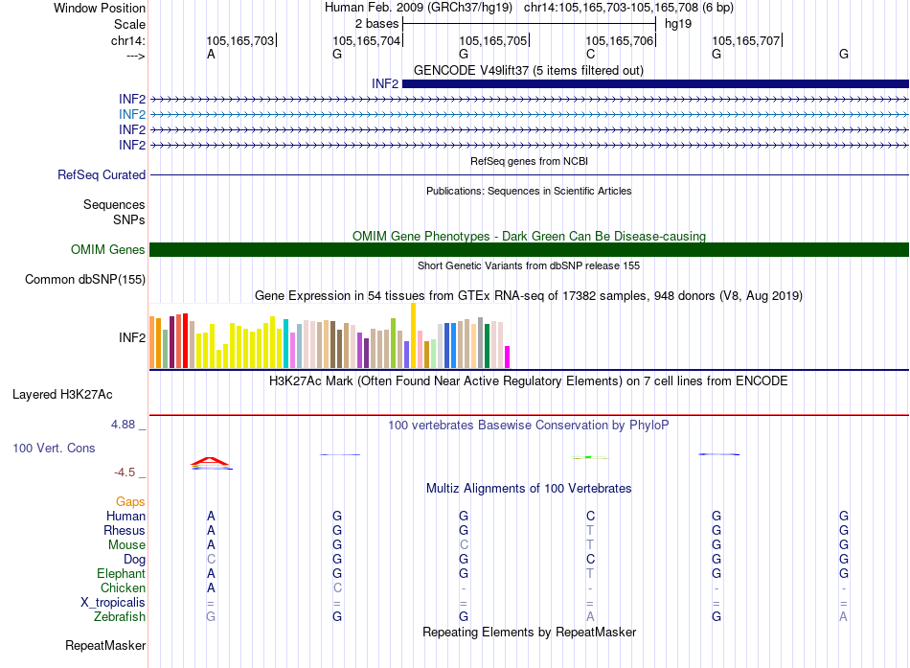Click coordinate label 105,165,705

pyautogui.click(x=492, y=40)
